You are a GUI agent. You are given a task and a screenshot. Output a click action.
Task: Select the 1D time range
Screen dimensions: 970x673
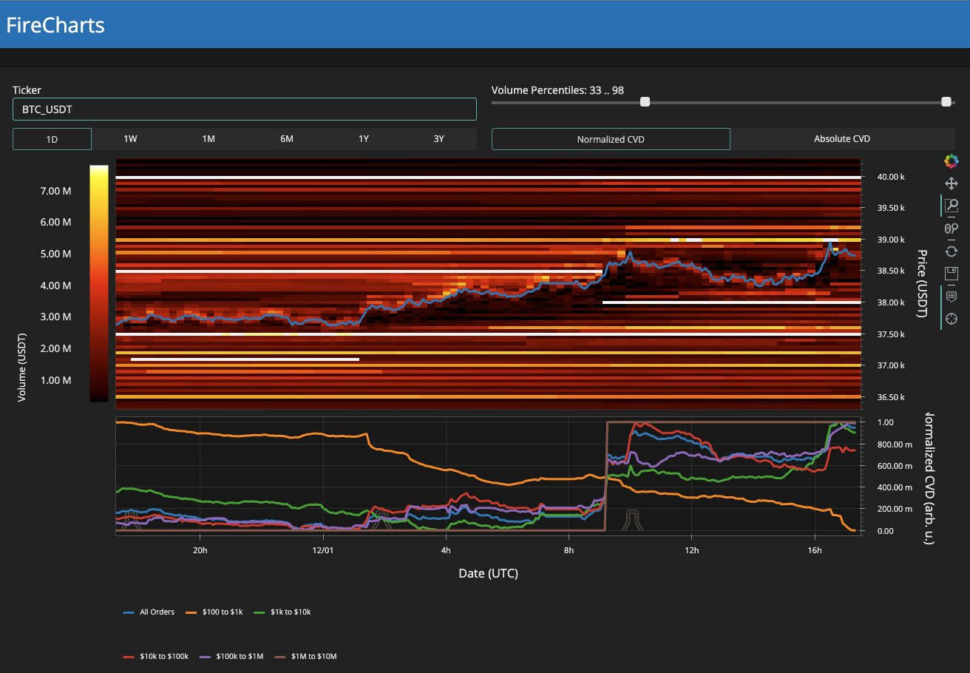pos(52,139)
